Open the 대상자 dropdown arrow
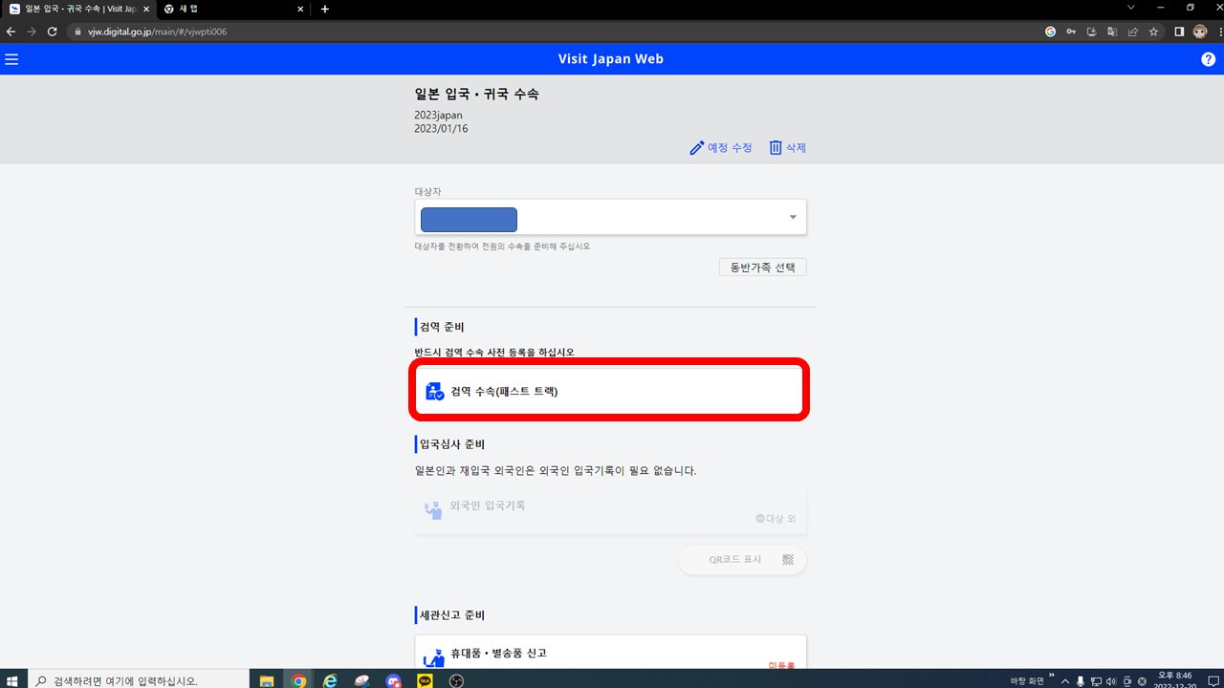The height and width of the screenshot is (688, 1224). (793, 218)
